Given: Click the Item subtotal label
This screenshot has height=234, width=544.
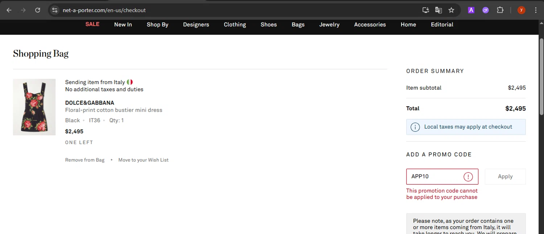Looking at the screenshot, I should [424, 88].
